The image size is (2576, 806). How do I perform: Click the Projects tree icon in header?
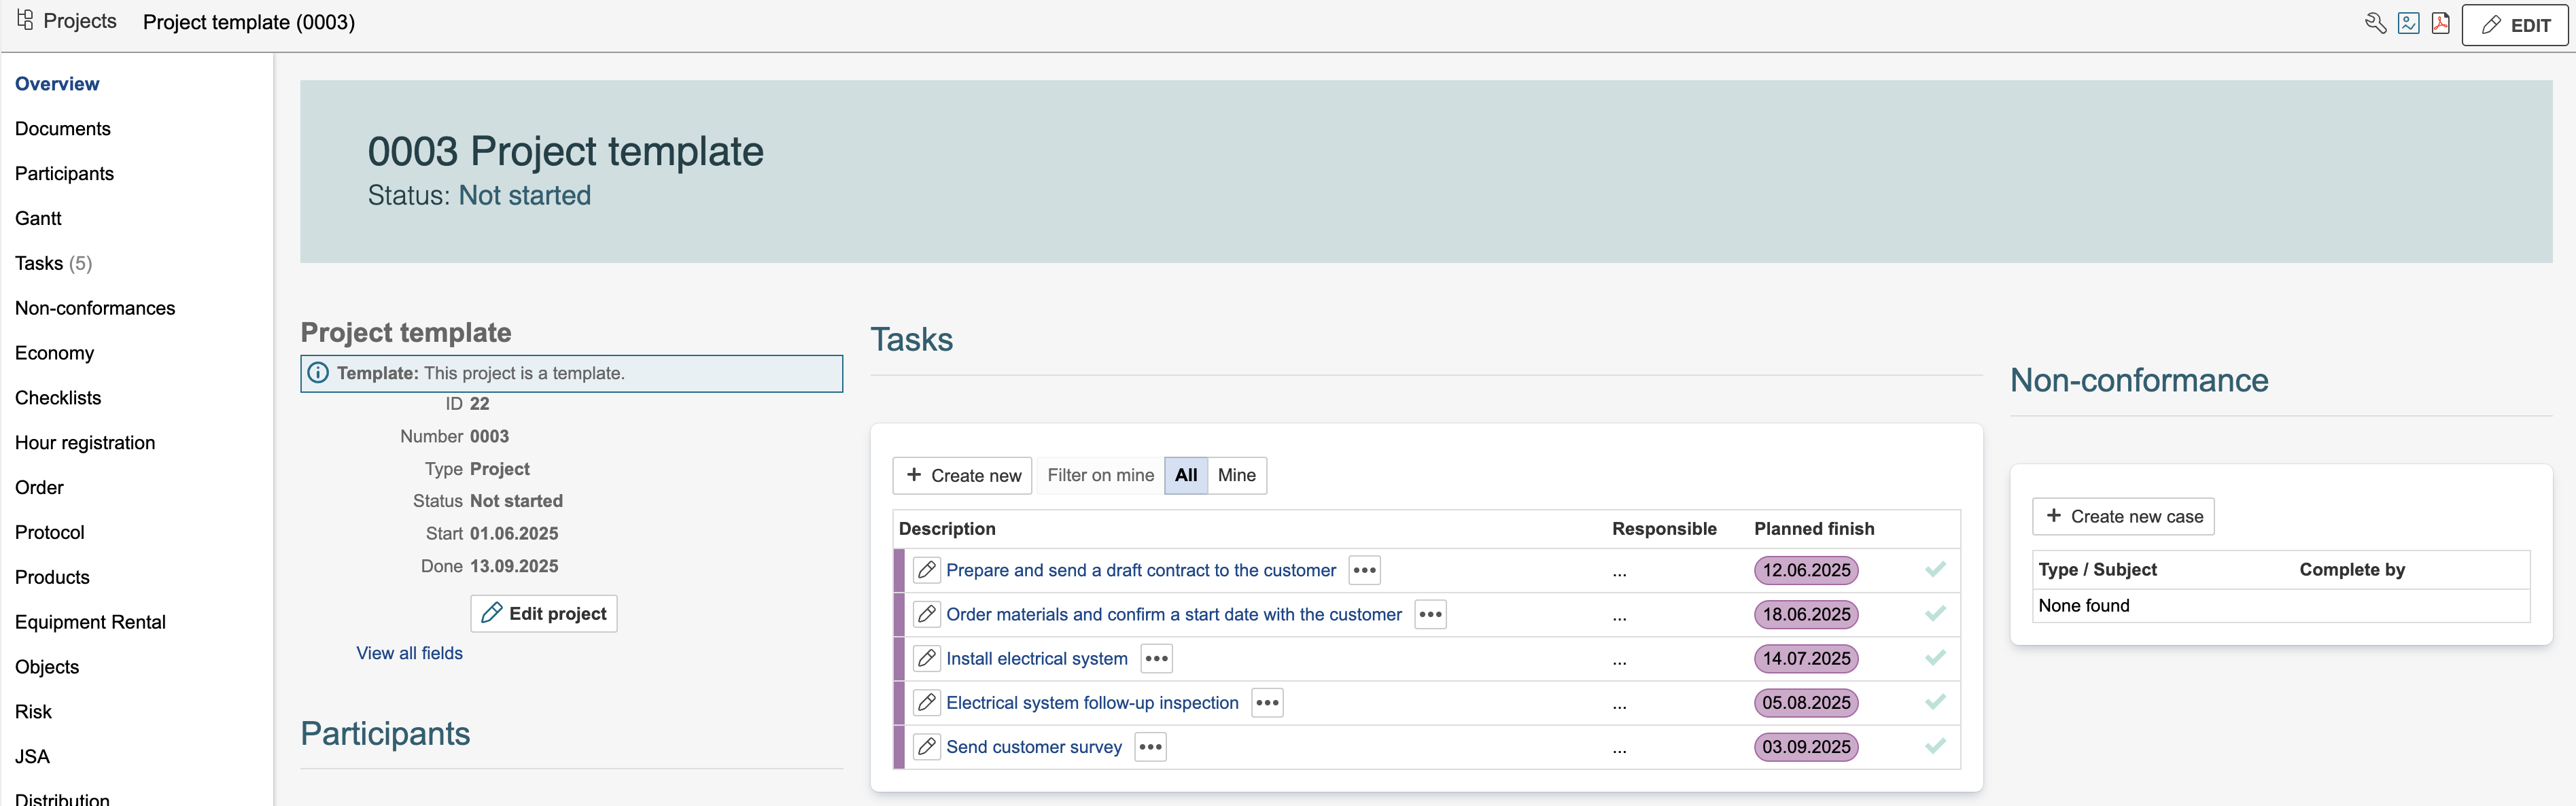25,20
